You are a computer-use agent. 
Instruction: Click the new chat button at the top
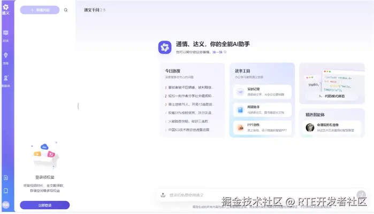40,10
